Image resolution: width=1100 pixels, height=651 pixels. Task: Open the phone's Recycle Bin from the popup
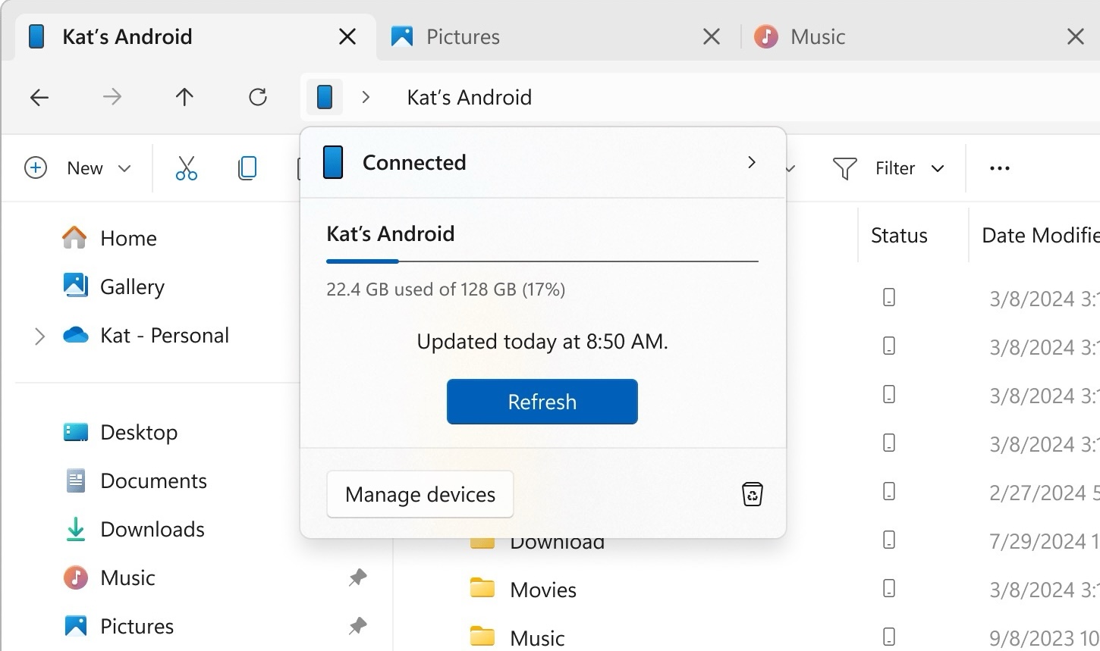pos(752,493)
